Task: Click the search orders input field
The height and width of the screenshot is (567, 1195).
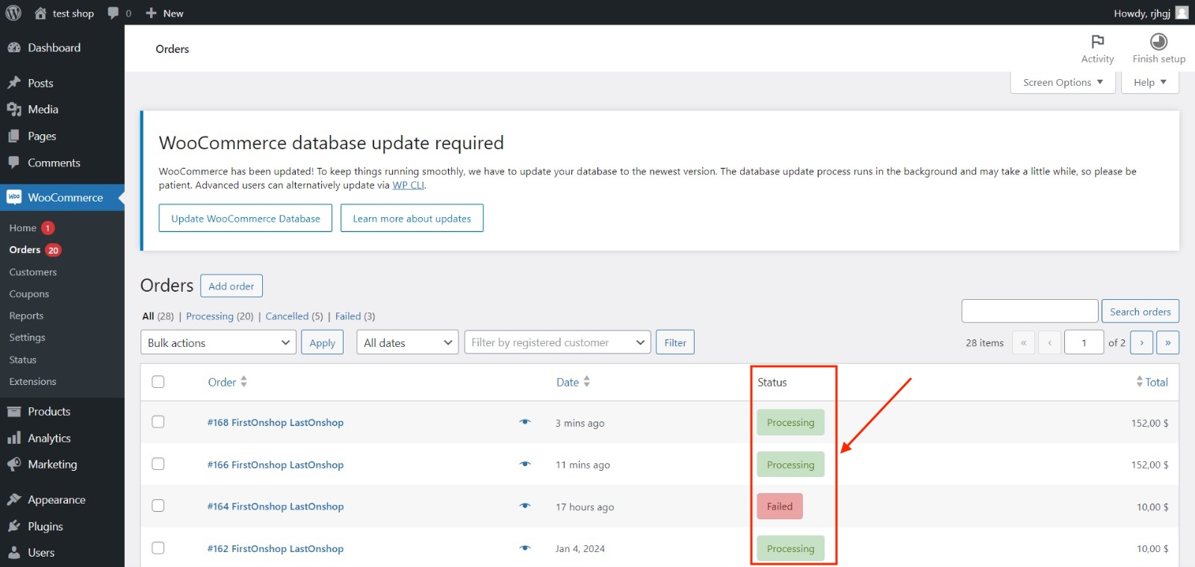Action: tap(1029, 311)
